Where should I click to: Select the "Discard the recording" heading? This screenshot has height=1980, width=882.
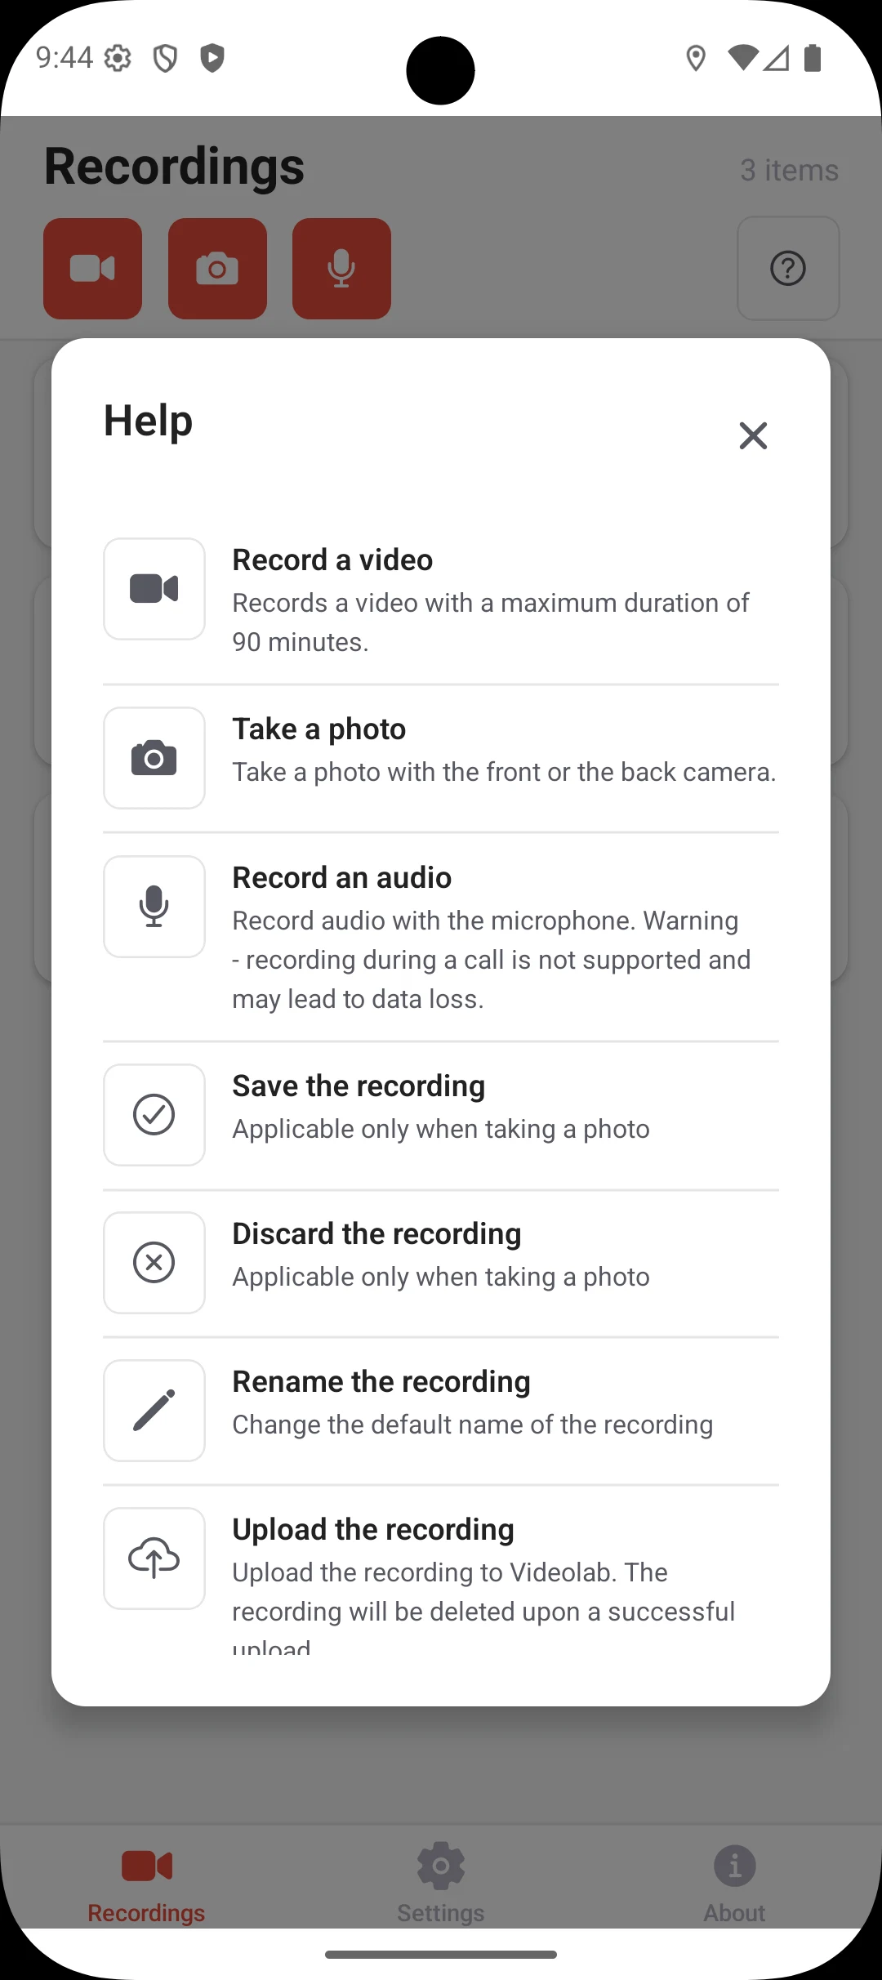376,1234
